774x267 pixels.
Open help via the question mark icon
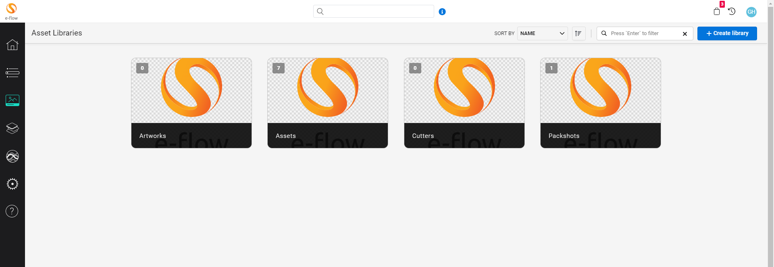pyautogui.click(x=12, y=211)
